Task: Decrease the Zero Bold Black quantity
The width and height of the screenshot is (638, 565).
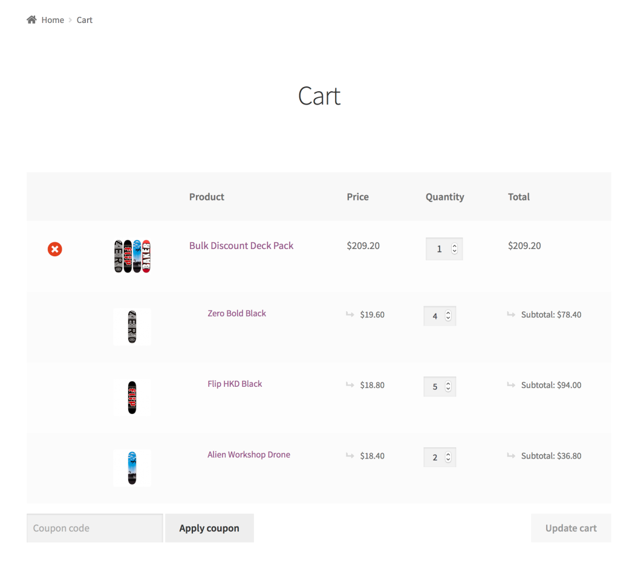Action: (x=448, y=318)
